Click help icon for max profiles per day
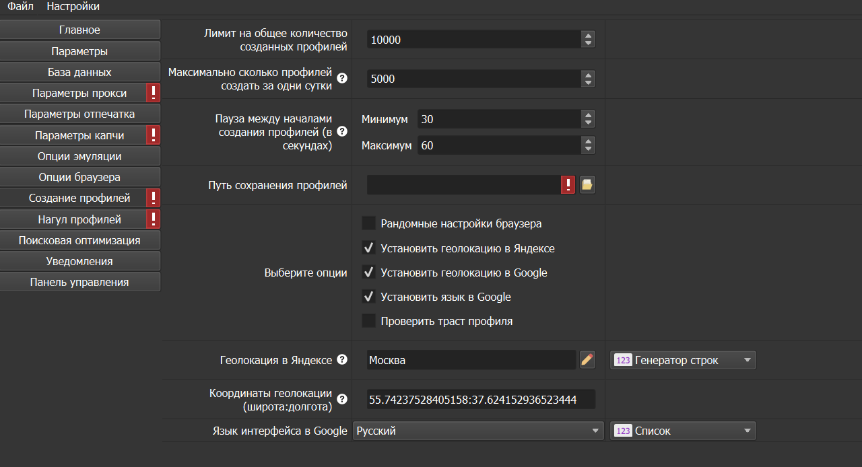This screenshot has width=862, height=467. coord(342,78)
